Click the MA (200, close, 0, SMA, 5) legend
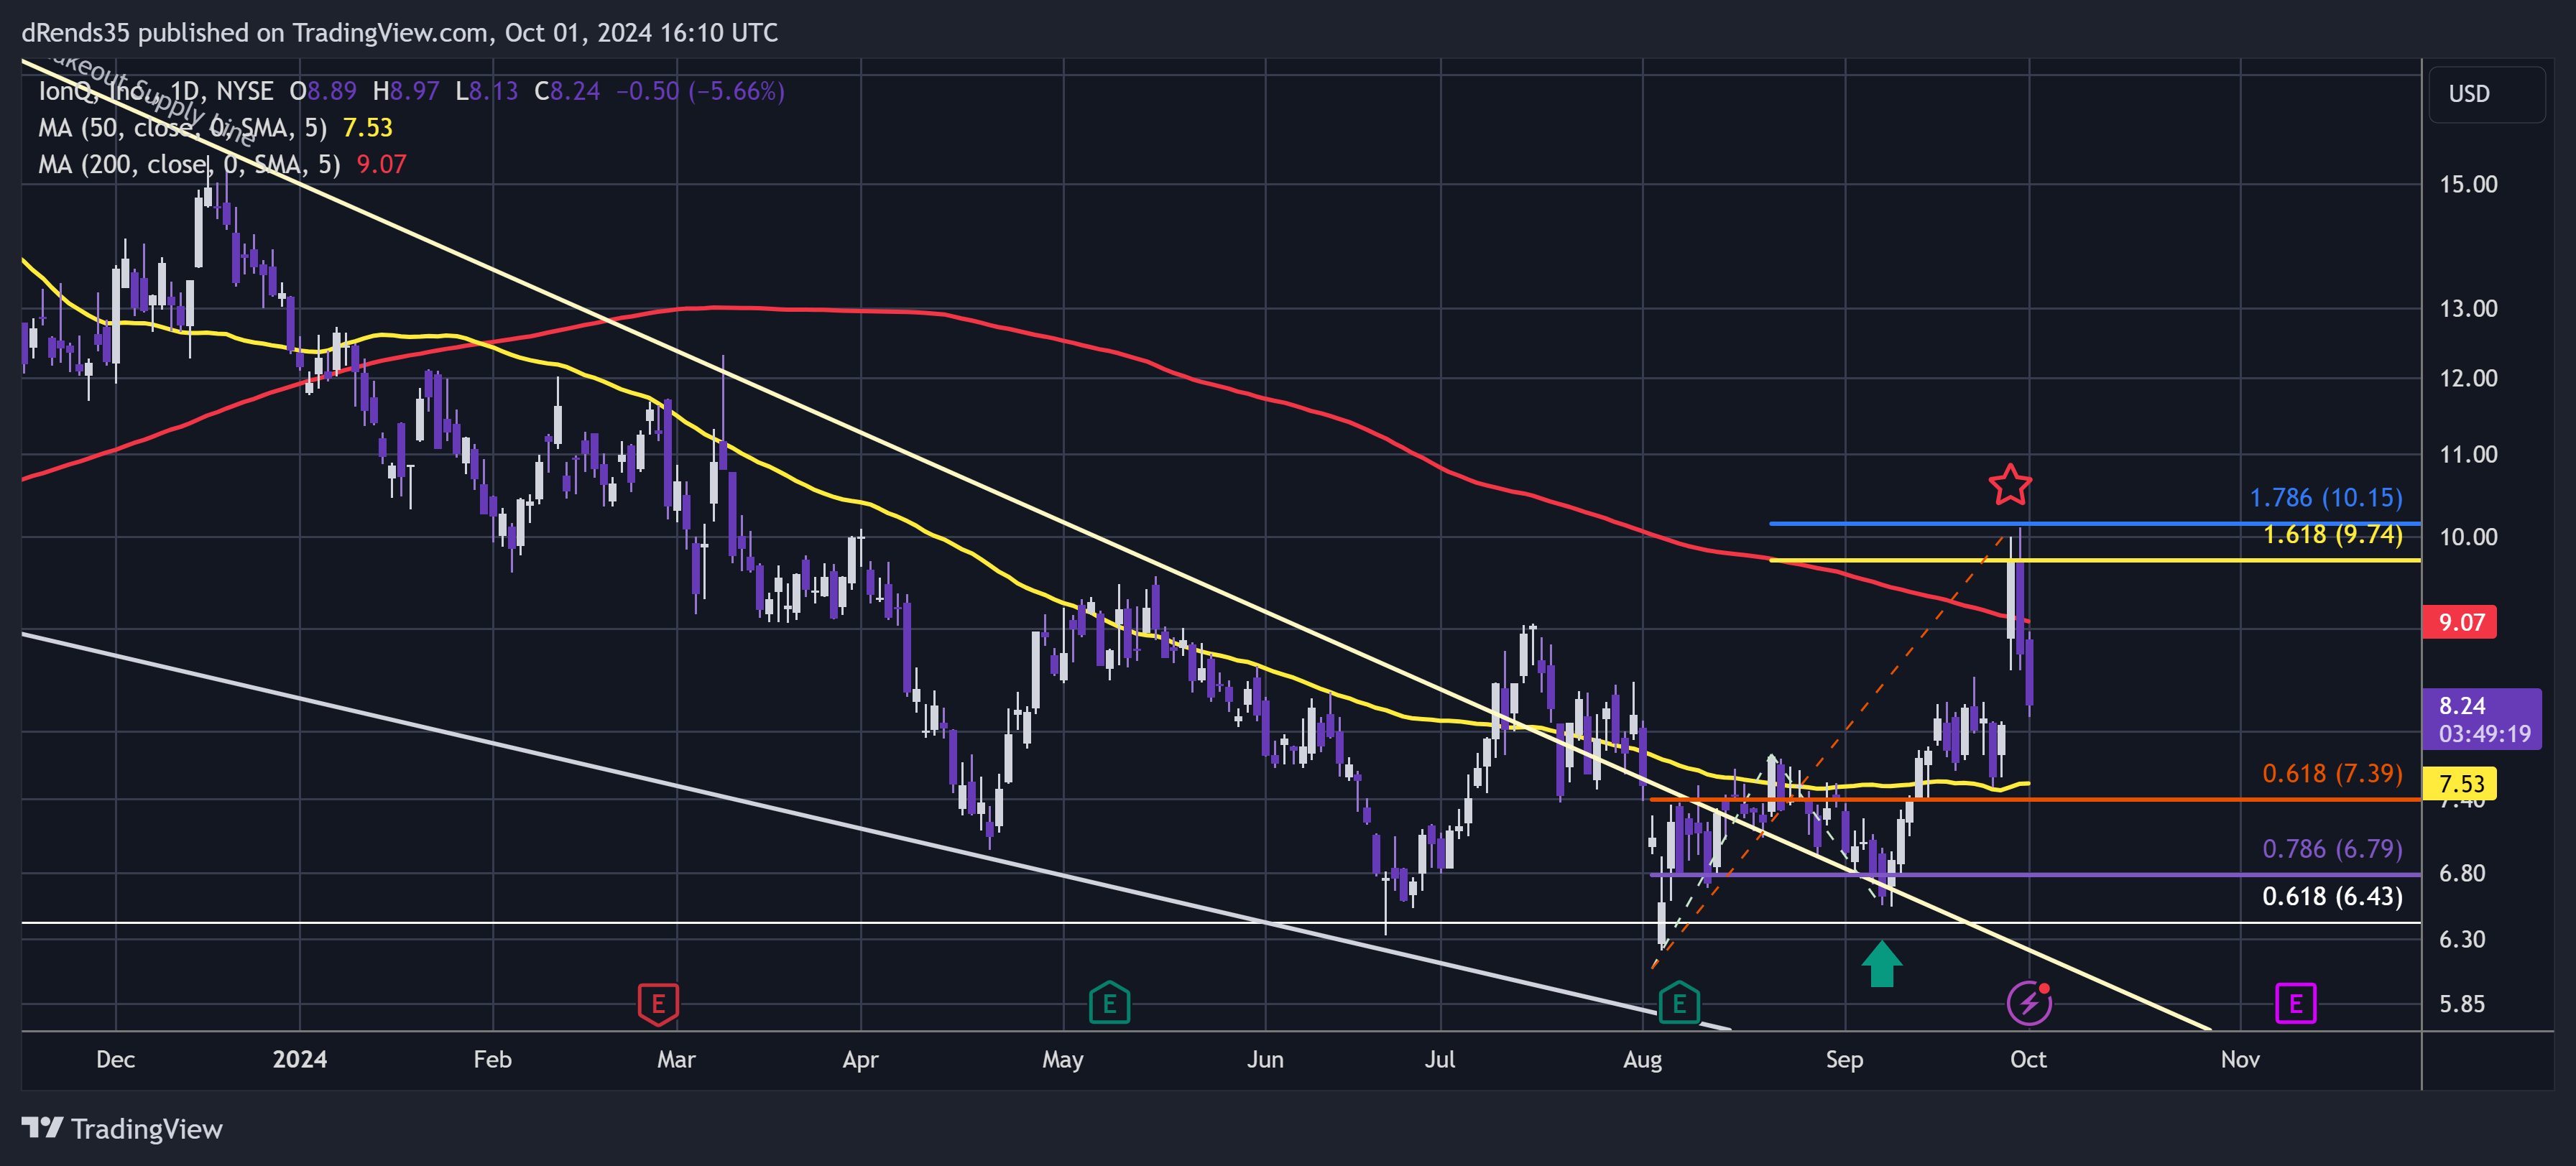This screenshot has width=2576, height=1166. (x=189, y=165)
